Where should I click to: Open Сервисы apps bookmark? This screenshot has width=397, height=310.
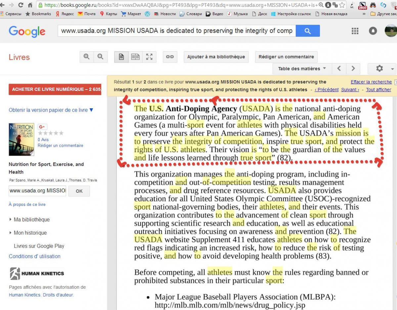point(11,14)
